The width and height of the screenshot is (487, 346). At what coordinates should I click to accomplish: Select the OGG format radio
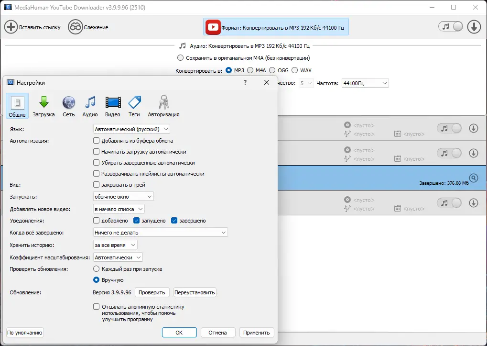click(272, 70)
